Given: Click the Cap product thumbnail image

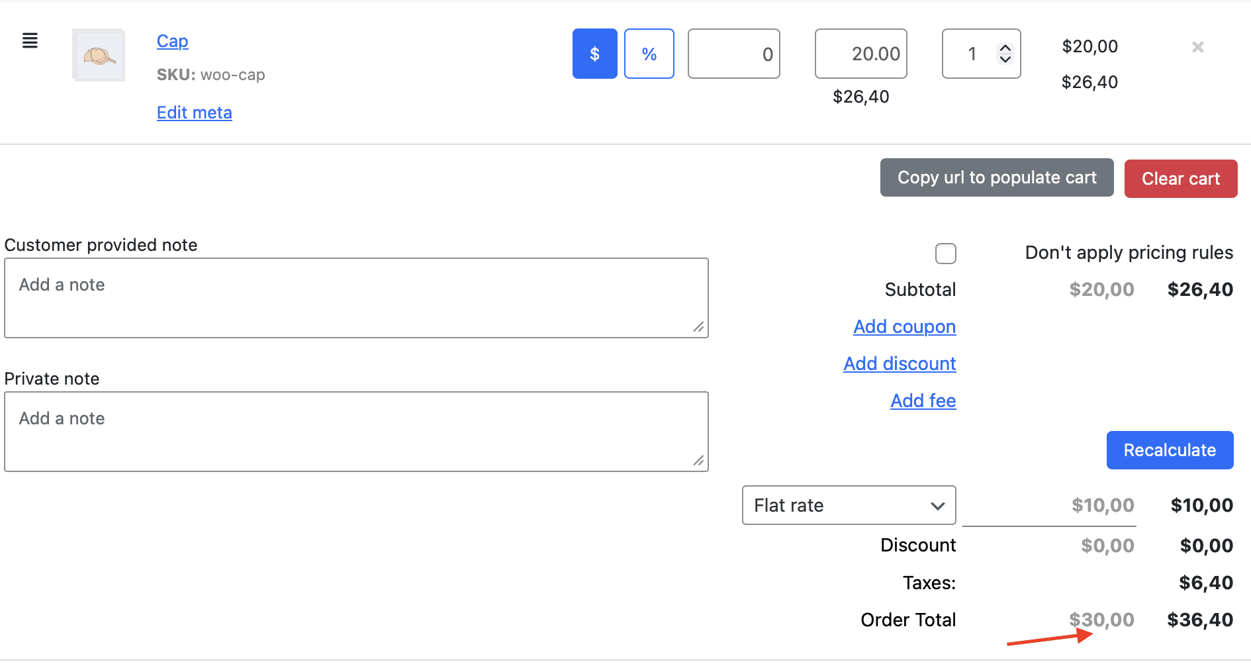Looking at the screenshot, I should (99, 55).
